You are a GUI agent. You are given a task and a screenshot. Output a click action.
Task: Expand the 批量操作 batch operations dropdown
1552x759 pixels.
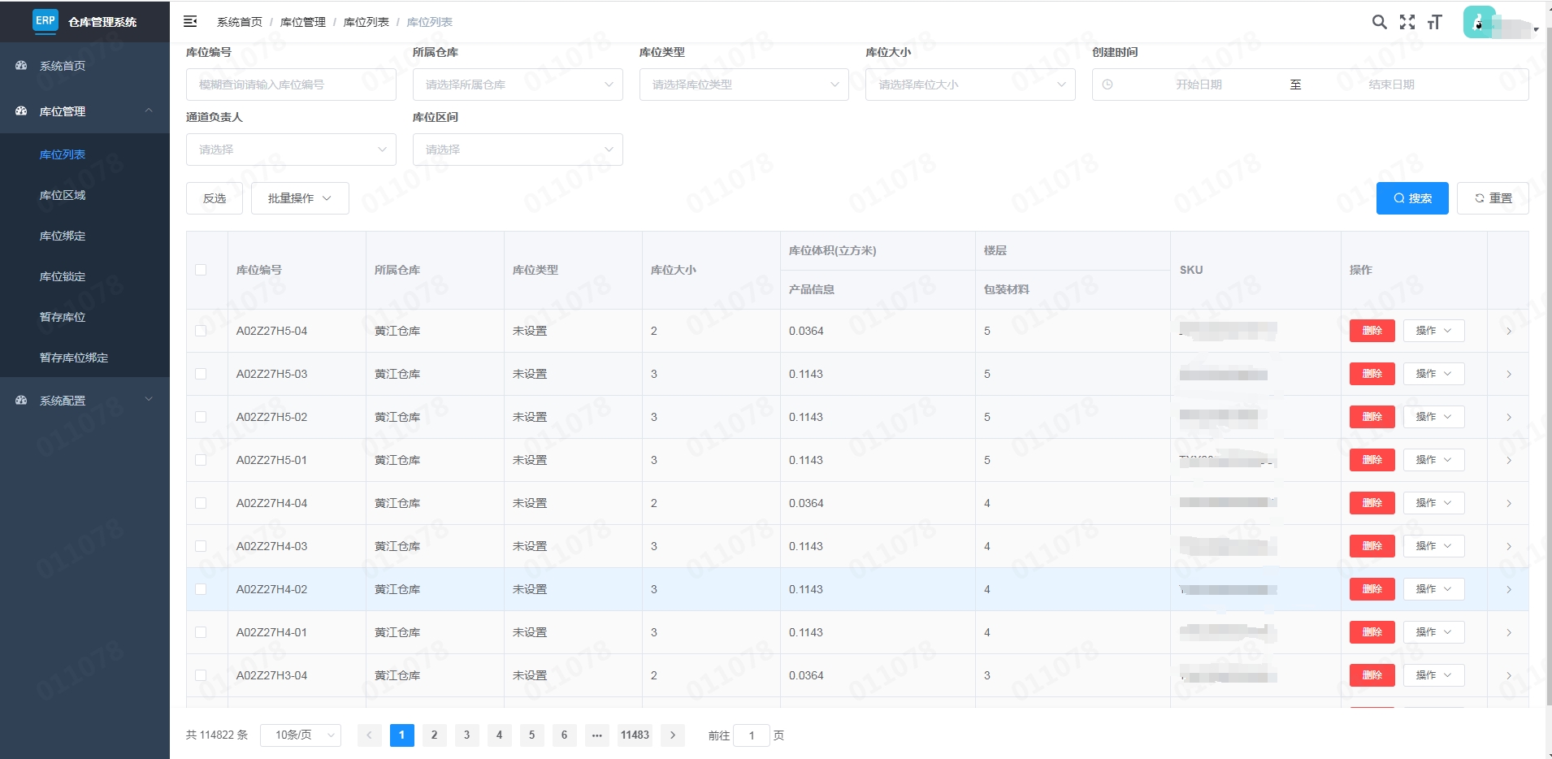[x=300, y=198]
